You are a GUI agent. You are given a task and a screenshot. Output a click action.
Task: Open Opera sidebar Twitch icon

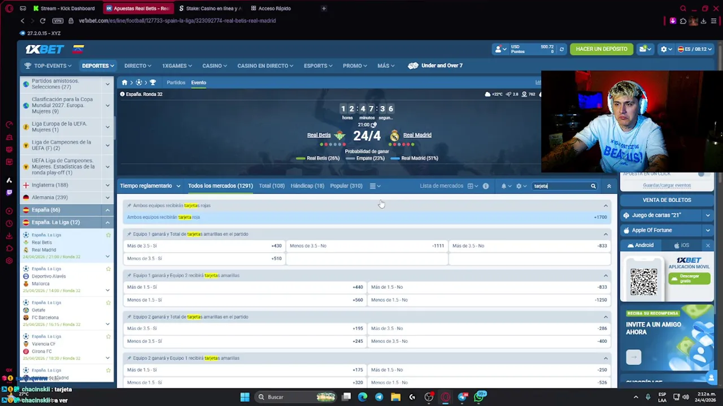pos(9,192)
